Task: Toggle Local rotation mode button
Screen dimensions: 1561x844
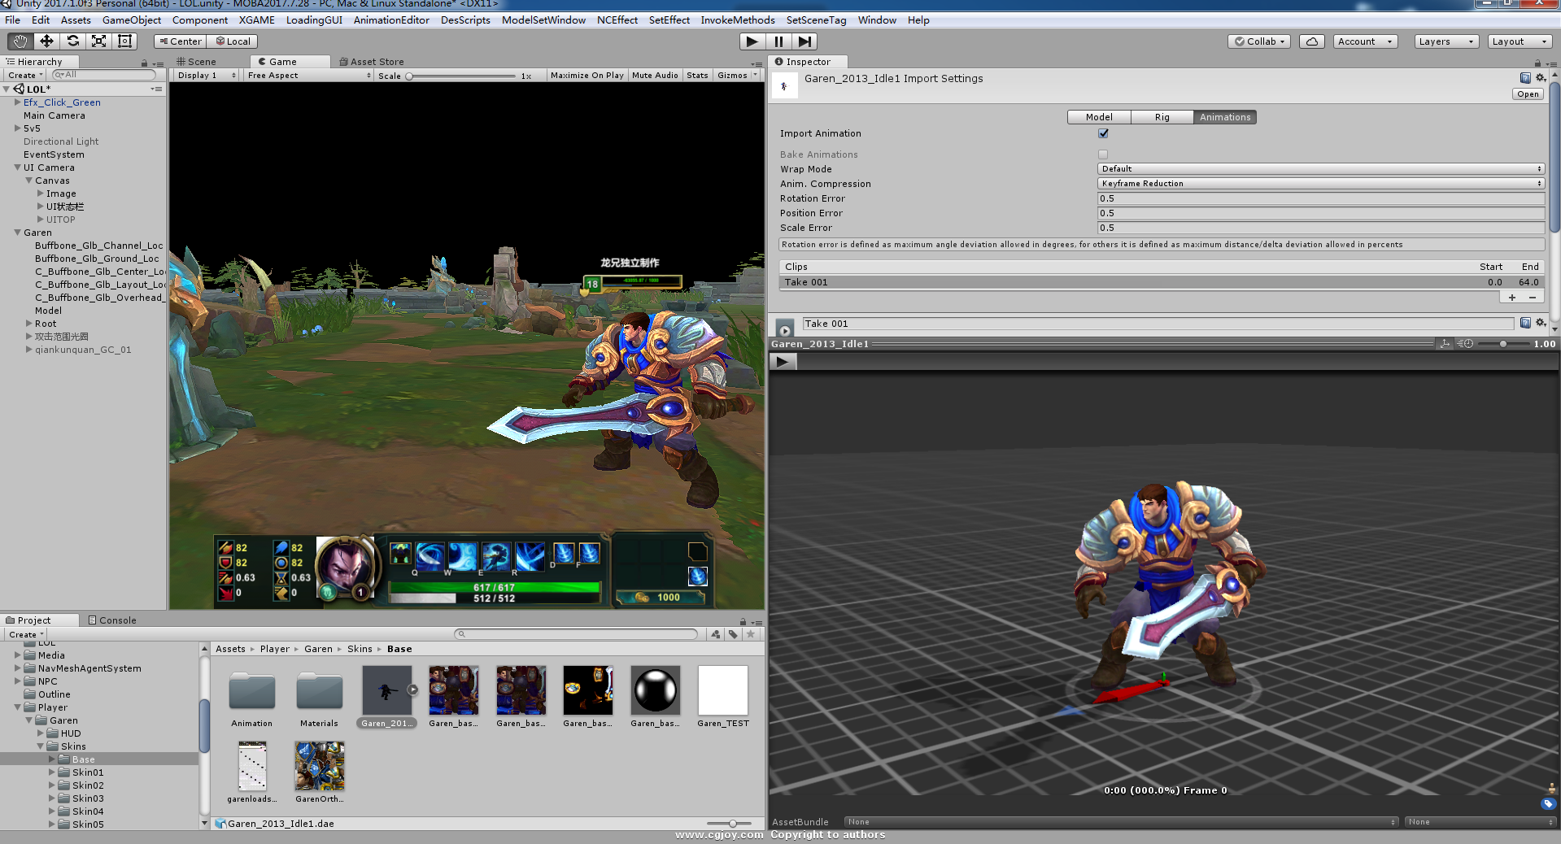Action: click(x=233, y=41)
